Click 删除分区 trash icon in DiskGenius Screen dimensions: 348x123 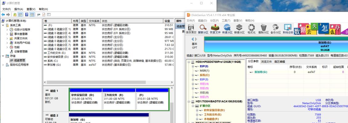click(263, 29)
